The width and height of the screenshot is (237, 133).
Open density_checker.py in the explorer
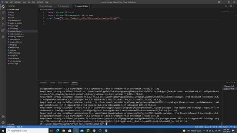tap(17, 37)
